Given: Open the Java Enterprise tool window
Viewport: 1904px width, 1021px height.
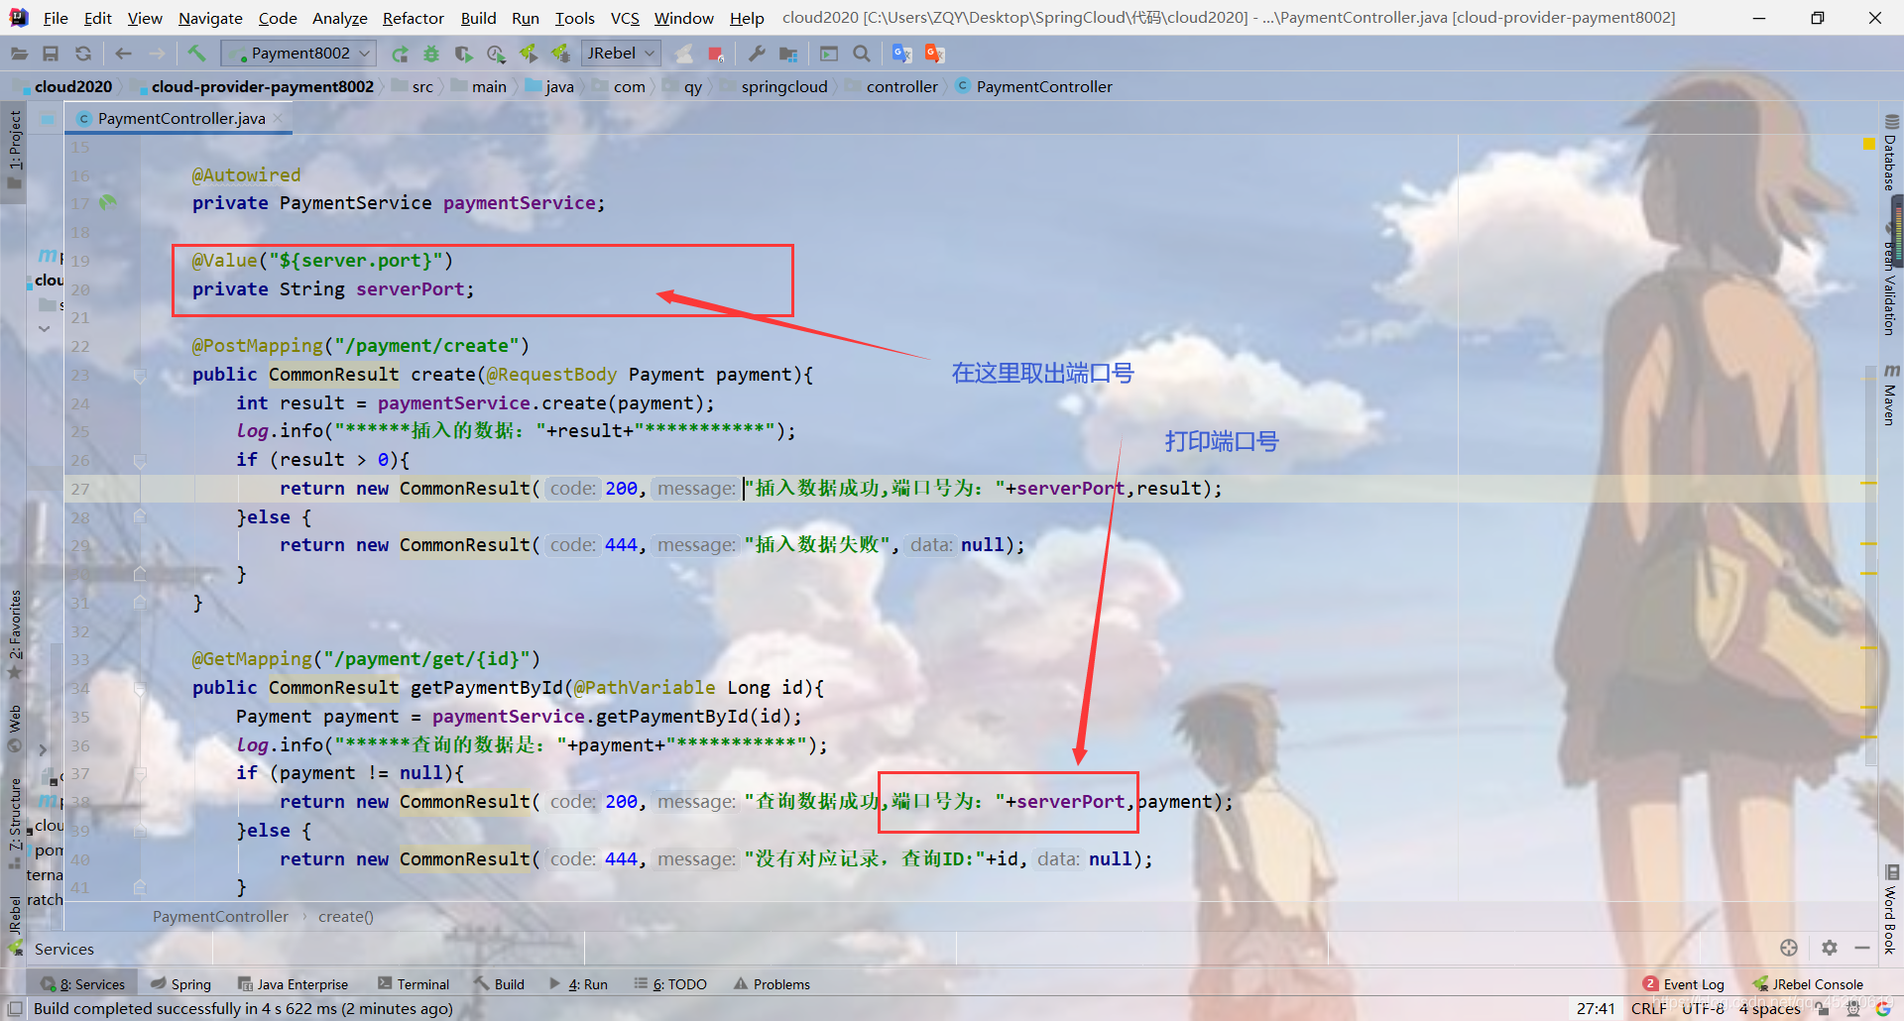Looking at the screenshot, I should pyautogui.click(x=294, y=984).
